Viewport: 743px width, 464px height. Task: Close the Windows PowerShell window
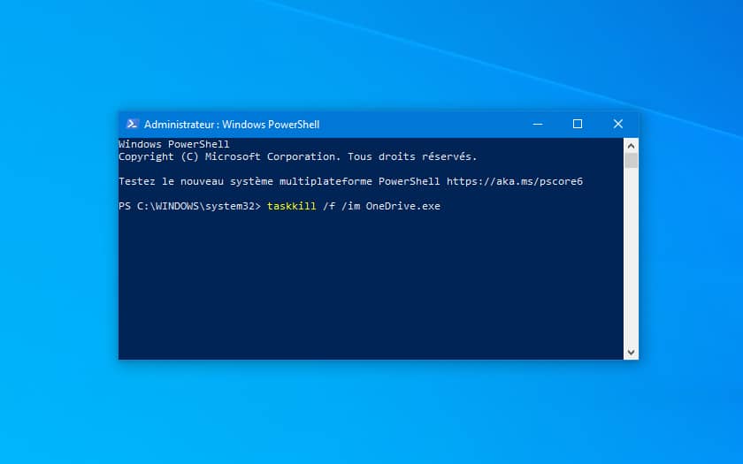pyautogui.click(x=618, y=124)
